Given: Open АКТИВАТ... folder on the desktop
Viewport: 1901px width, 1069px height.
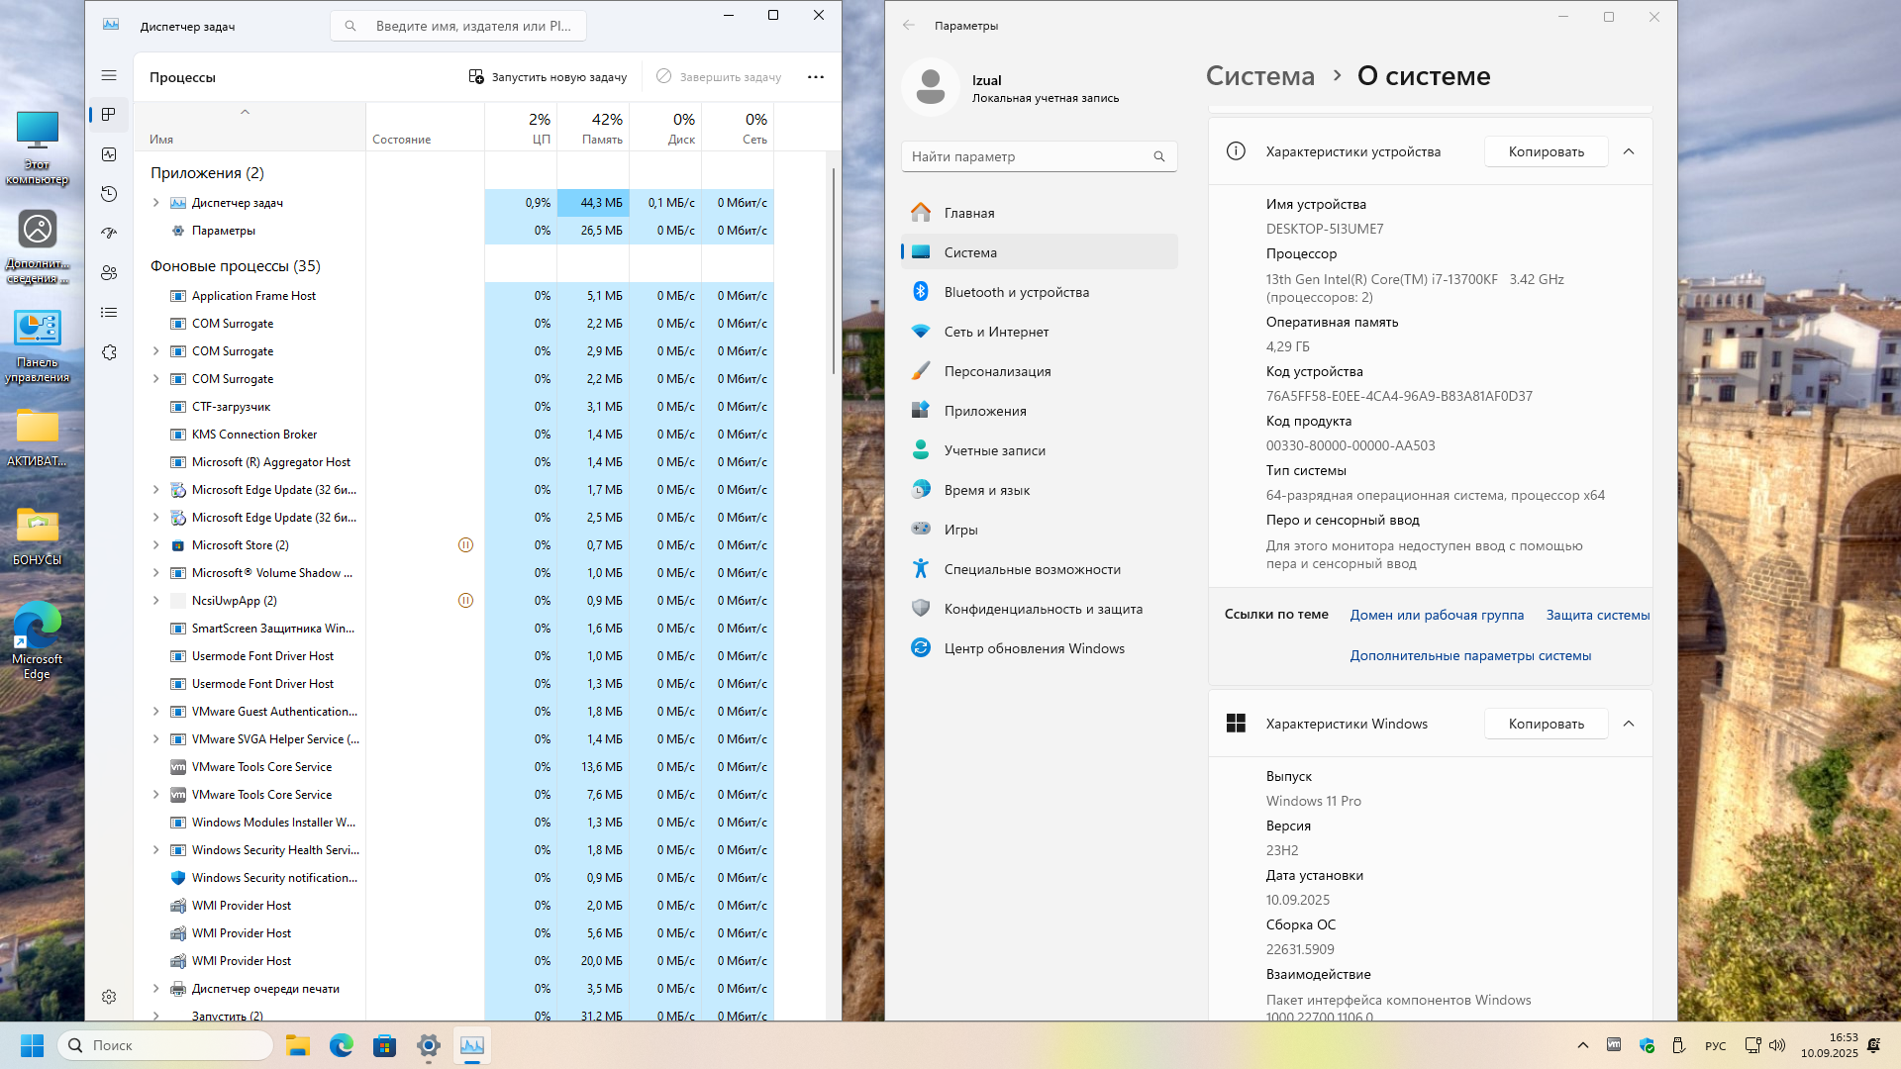Looking at the screenshot, I should pyautogui.click(x=37, y=438).
